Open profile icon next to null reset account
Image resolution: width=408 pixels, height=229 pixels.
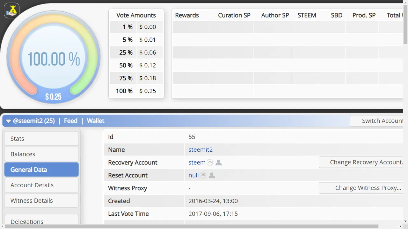(x=212, y=175)
